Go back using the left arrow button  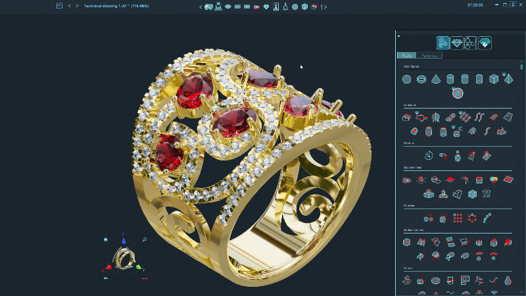pos(70,6)
